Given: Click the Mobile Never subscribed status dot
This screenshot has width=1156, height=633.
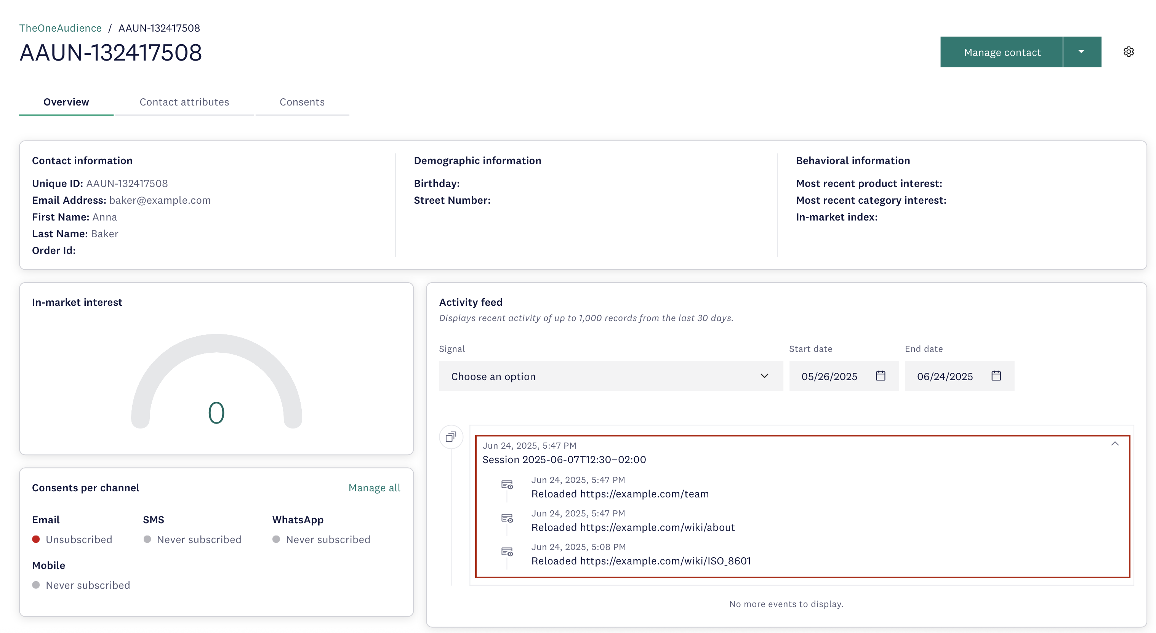Looking at the screenshot, I should tap(36, 585).
